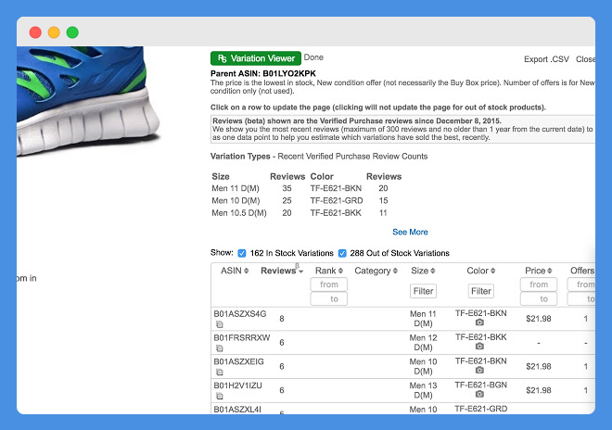This screenshot has width=612, height=430.
Task: Click Export .CSV link
Action: click(x=546, y=59)
